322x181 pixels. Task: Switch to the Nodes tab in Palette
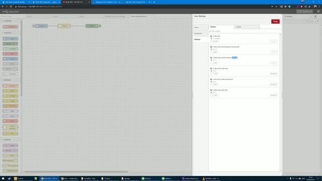click(x=221, y=27)
